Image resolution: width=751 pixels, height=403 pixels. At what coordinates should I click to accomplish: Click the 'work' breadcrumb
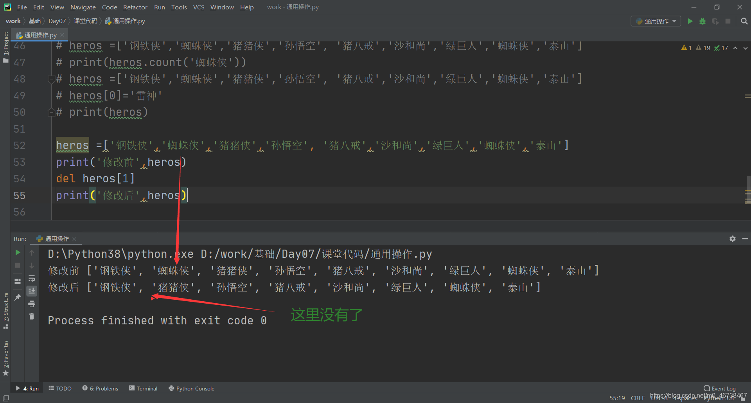click(13, 21)
